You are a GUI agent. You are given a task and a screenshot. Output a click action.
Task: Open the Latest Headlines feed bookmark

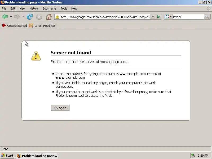pos(42,25)
